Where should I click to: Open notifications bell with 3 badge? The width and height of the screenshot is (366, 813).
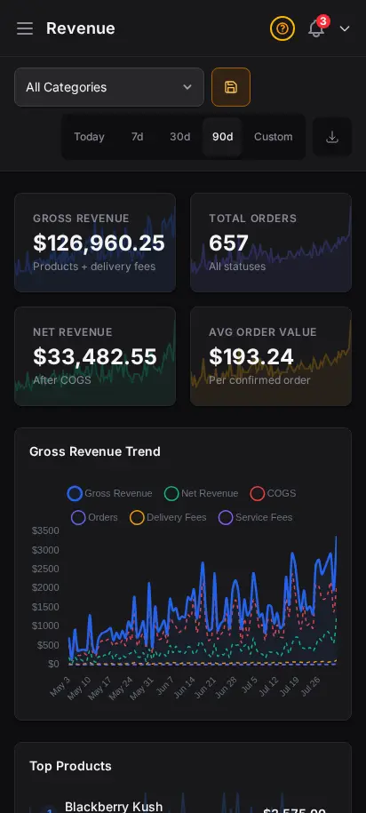click(316, 28)
